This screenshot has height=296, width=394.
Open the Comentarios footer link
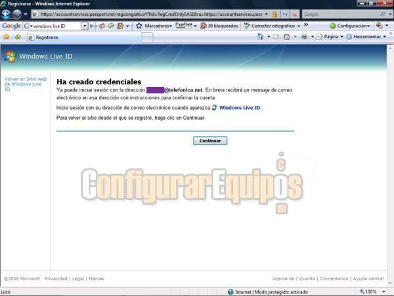pos(334,279)
